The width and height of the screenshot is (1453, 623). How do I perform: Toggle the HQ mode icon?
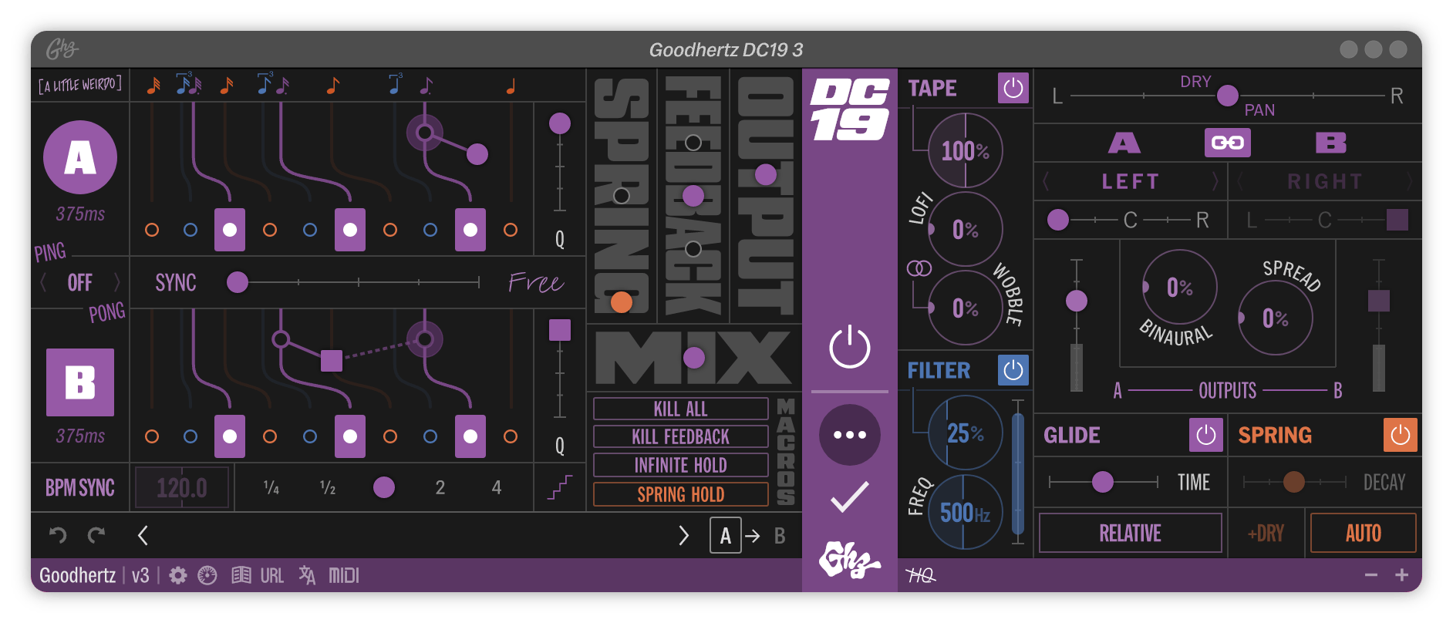click(921, 575)
